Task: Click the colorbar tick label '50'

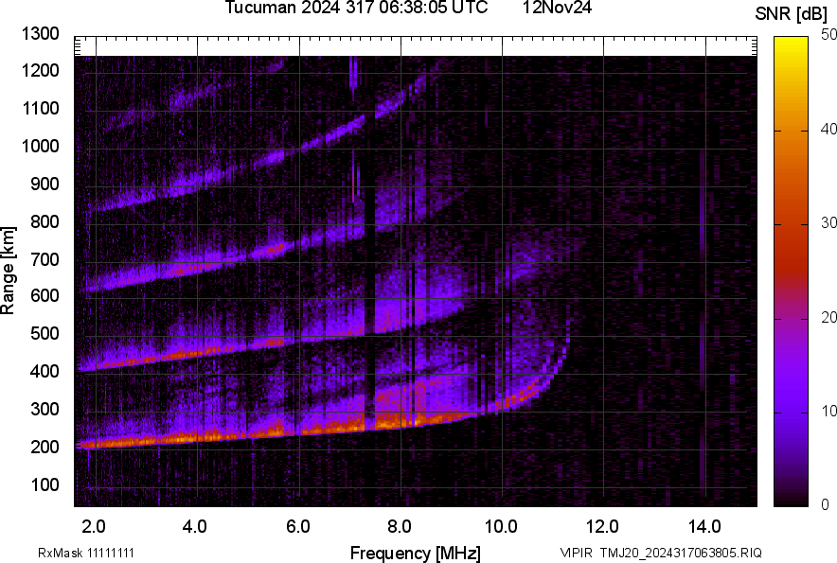Action: pos(828,35)
